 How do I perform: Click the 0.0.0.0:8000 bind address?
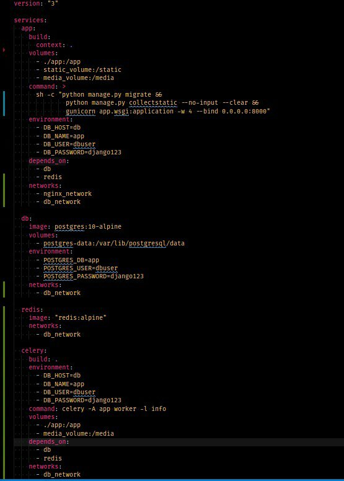pyautogui.click(x=244, y=111)
